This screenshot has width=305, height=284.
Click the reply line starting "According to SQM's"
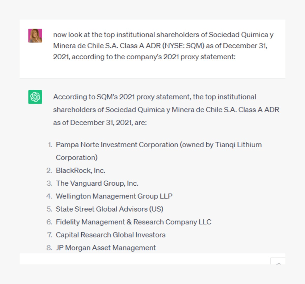pyautogui.click(x=154, y=97)
